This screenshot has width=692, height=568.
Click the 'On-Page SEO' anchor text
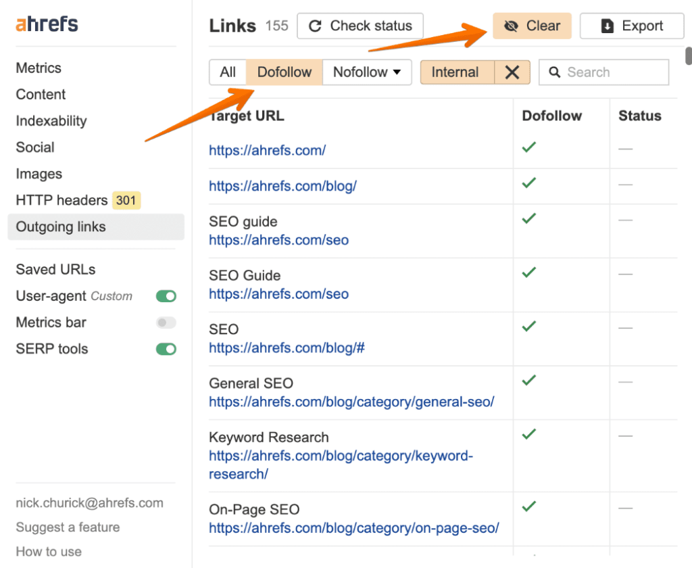coord(254,510)
